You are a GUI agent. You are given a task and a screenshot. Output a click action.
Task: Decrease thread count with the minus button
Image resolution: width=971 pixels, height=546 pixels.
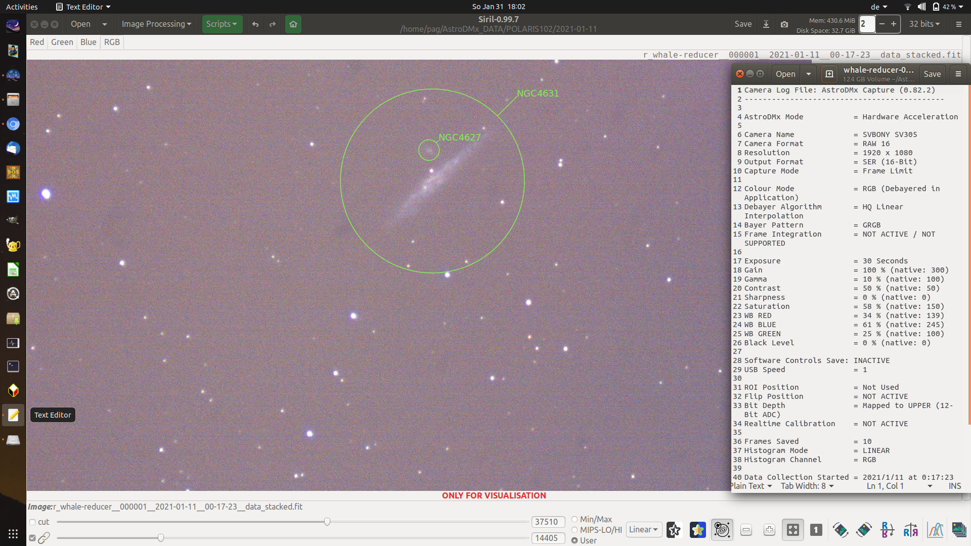(882, 24)
